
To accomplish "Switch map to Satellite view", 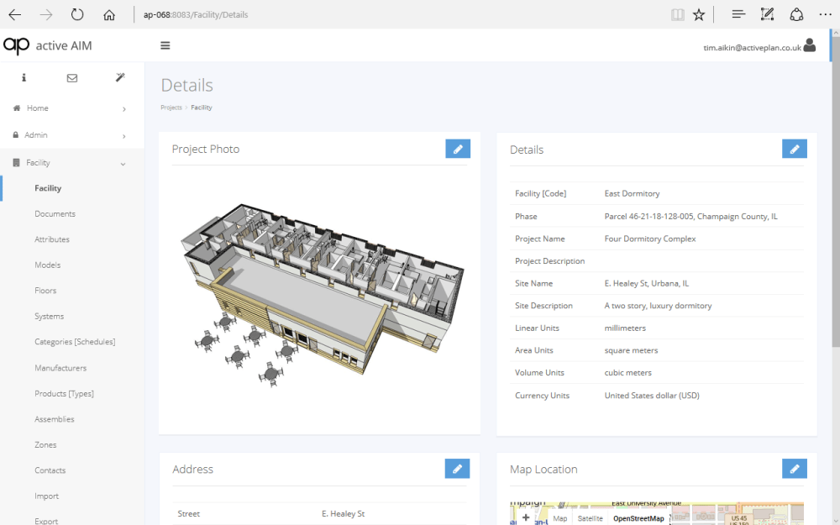I will point(590,518).
